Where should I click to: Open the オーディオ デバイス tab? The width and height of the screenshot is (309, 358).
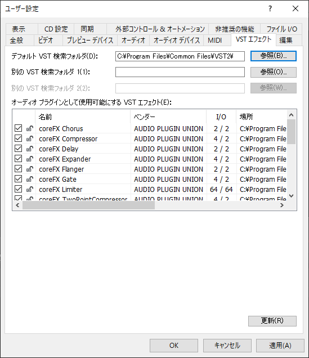(x=177, y=41)
